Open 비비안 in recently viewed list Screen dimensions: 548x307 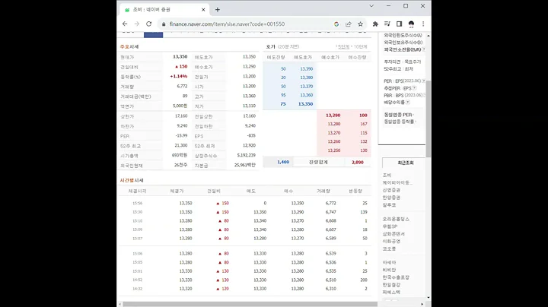(389, 270)
